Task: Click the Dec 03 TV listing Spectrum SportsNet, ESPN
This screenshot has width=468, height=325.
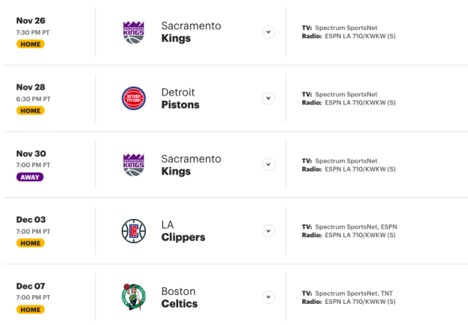Action: [x=356, y=227]
